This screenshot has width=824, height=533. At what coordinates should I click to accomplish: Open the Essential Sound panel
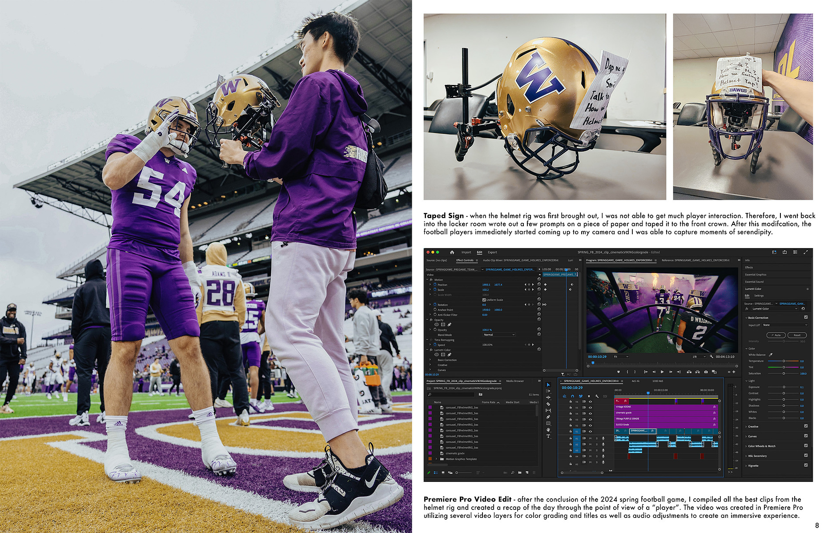coord(754,282)
